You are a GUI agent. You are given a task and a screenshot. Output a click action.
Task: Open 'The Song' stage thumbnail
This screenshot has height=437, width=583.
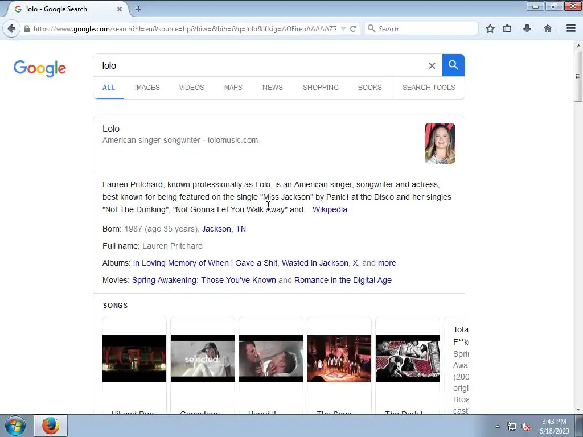tap(339, 358)
